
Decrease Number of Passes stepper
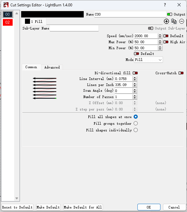point(135,98)
